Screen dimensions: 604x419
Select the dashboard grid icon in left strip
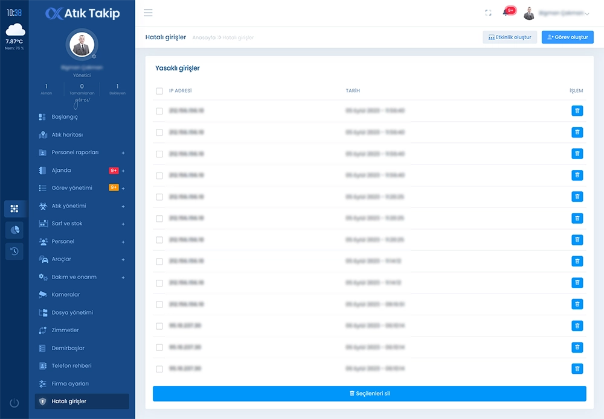(x=15, y=209)
